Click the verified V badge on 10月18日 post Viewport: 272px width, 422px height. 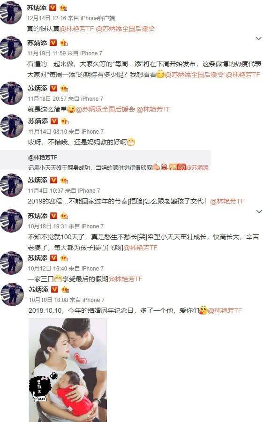pos(53,216)
